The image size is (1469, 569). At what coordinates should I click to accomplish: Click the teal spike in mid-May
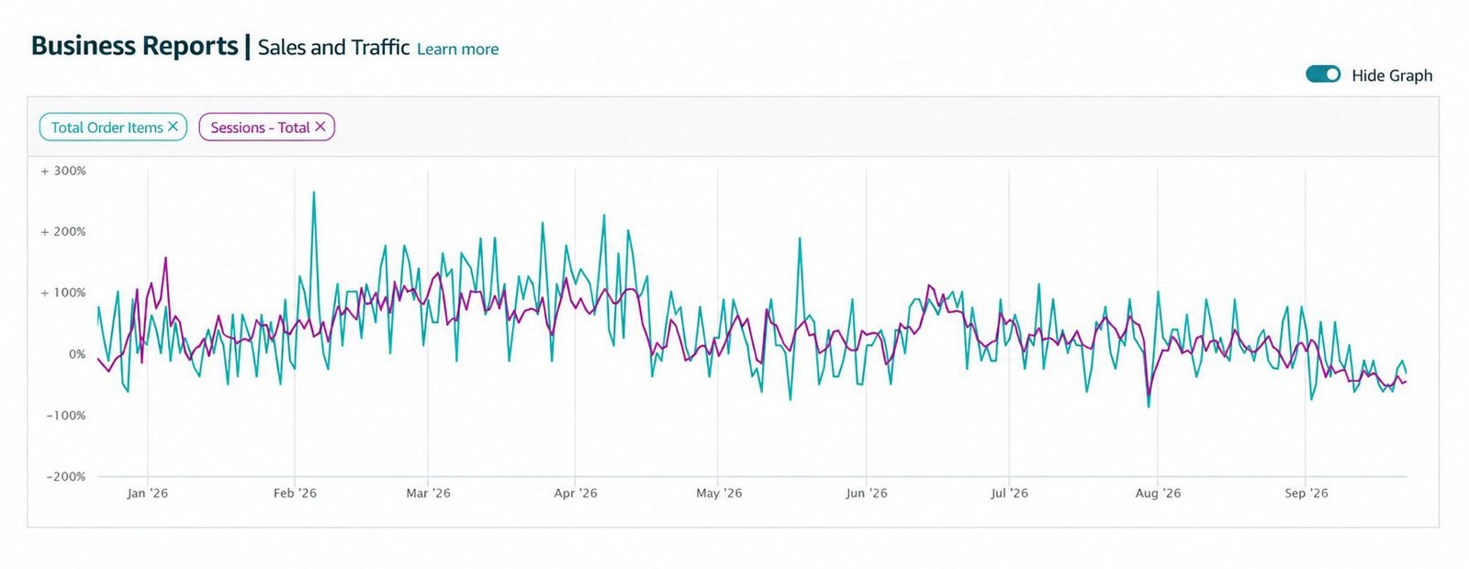(800, 239)
